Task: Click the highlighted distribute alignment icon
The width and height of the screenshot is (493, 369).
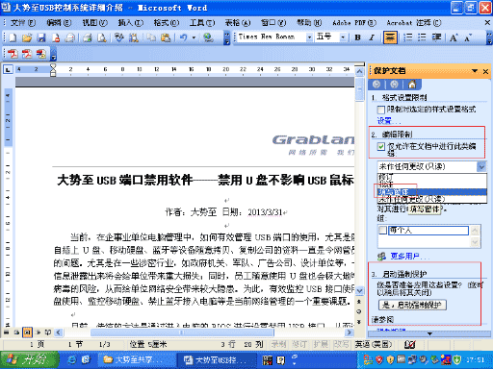Action: pos(390,37)
